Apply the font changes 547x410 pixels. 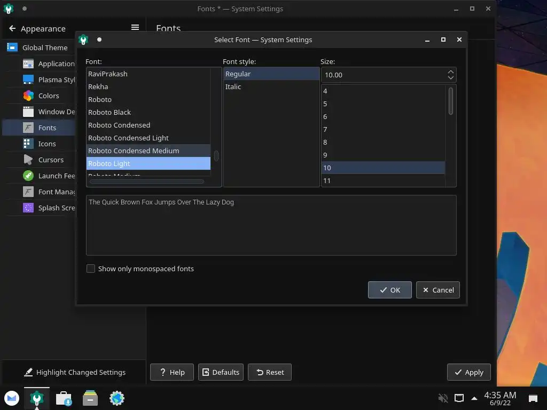[x=469, y=372]
